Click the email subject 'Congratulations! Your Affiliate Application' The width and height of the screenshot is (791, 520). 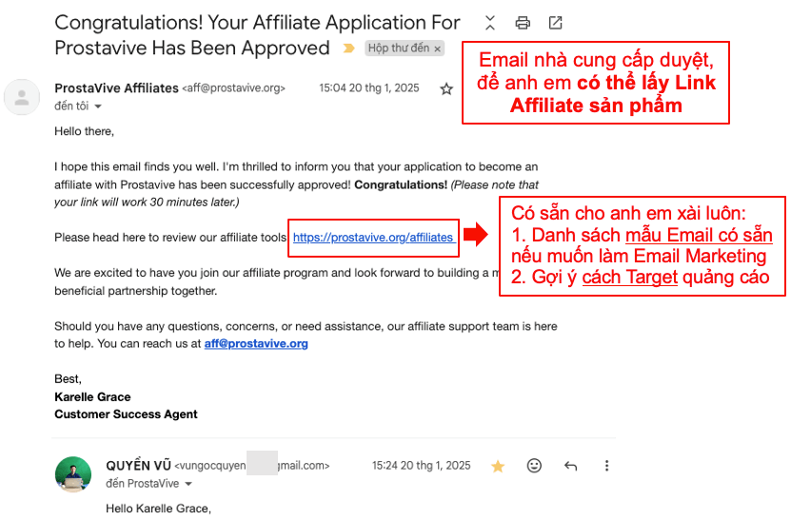[257, 35]
